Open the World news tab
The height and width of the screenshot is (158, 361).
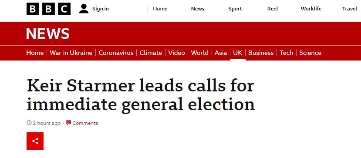(x=199, y=53)
